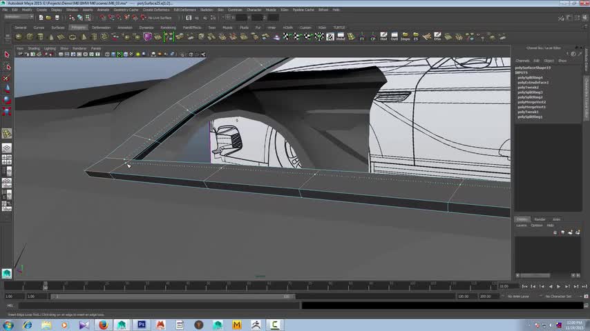Select polyExtrudeFace1 in the inputs list
This screenshot has width=590, height=331.
coord(532,83)
